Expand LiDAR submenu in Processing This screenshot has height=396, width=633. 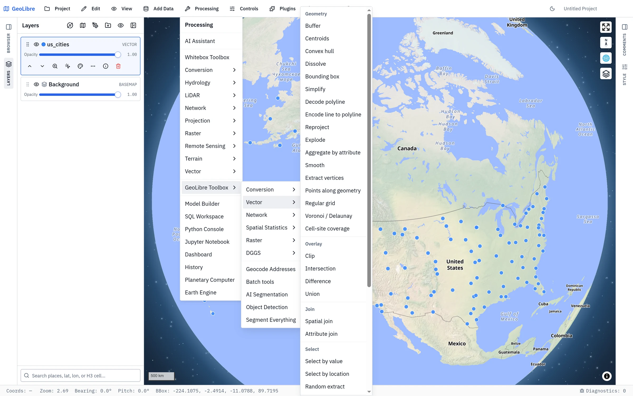pos(210,95)
